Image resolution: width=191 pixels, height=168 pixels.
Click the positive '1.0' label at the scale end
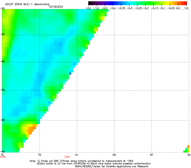click(x=186, y=8)
